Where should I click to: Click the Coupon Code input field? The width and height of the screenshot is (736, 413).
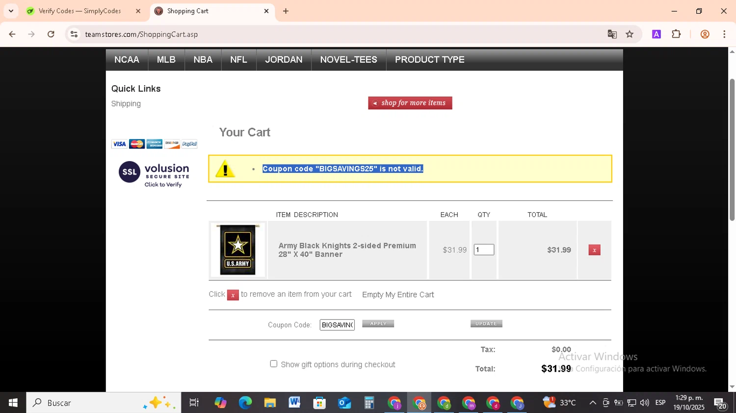tap(337, 325)
